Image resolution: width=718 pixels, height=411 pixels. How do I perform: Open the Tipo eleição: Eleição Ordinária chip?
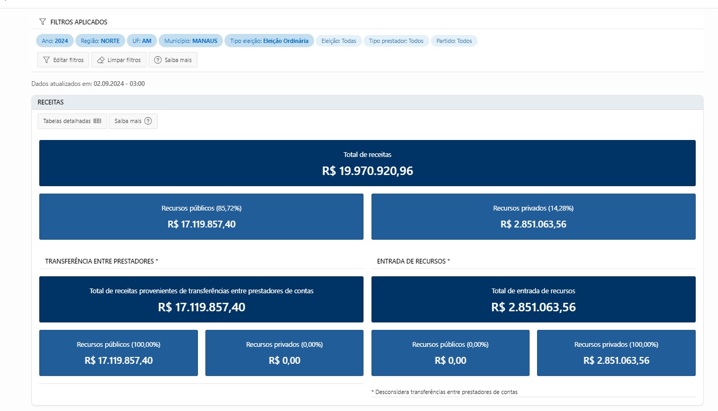point(269,41)
